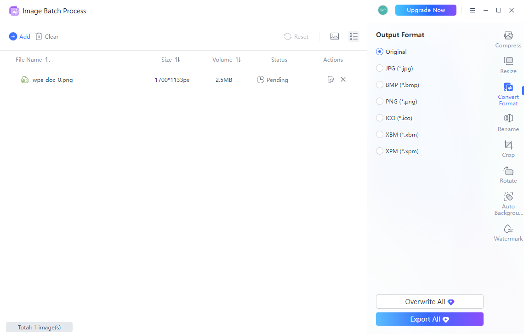The height and width of the screenshot is (334, 524).
Task: Reset the image changes
Action: click(296, 36)
